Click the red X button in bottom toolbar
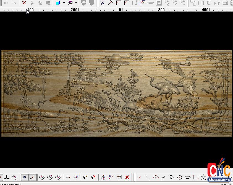 127,177
